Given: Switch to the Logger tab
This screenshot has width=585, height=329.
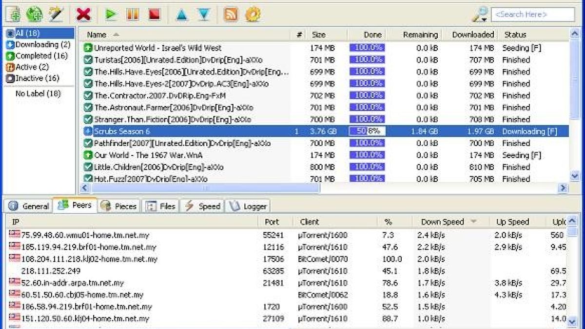Looking at the screenshot, I should tap(249, 206).
